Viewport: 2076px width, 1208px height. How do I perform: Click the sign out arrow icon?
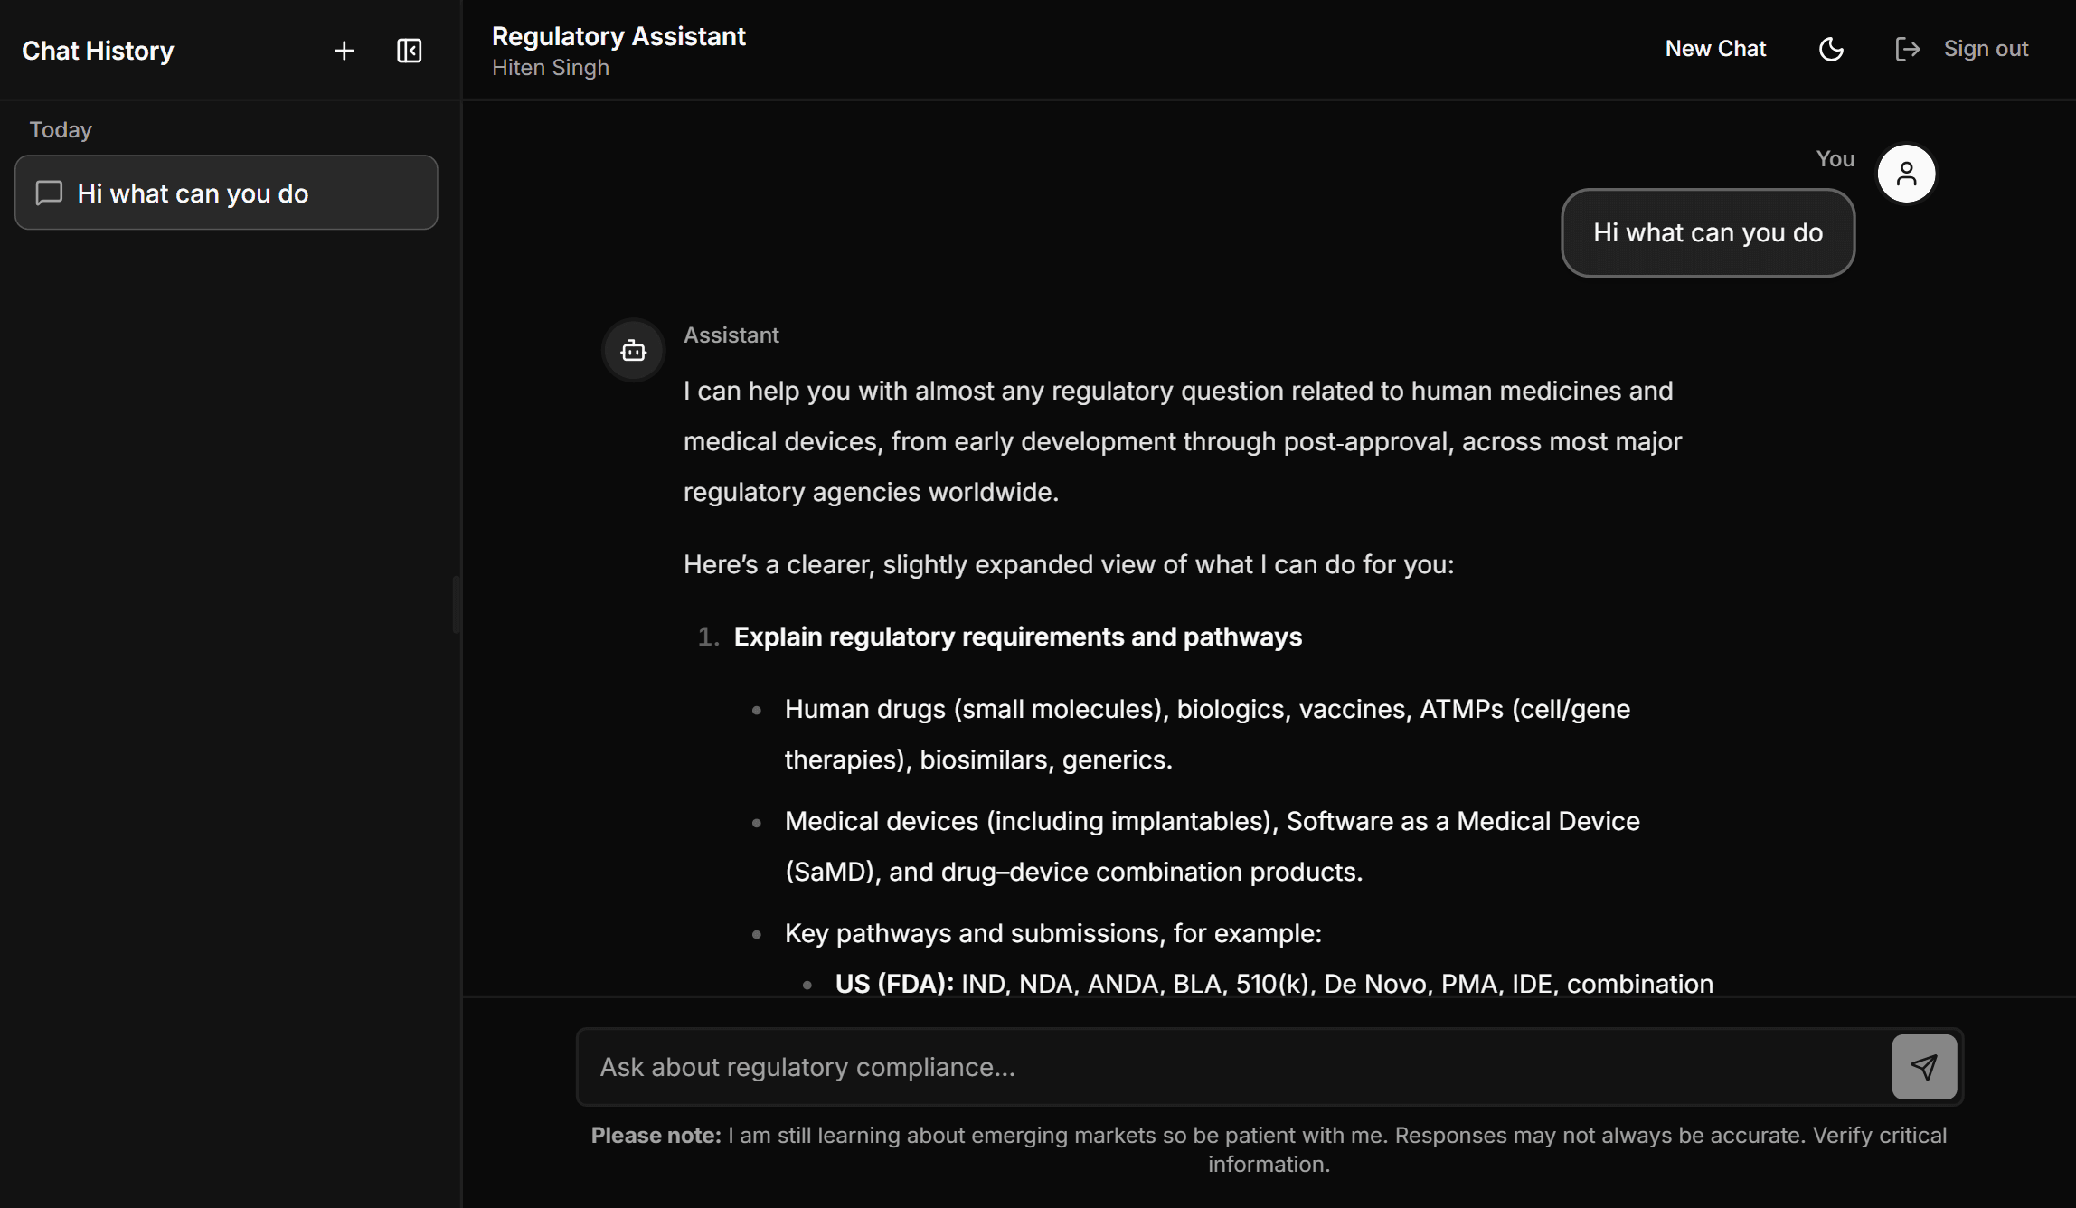(1907, 49)
